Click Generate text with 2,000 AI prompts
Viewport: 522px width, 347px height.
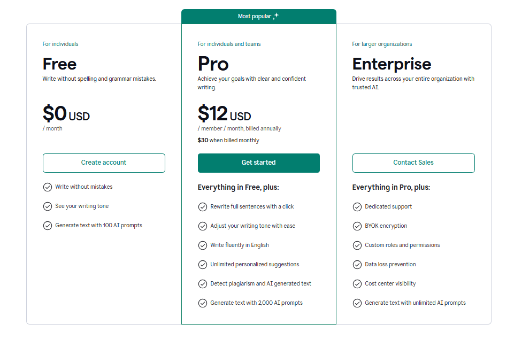256,303
